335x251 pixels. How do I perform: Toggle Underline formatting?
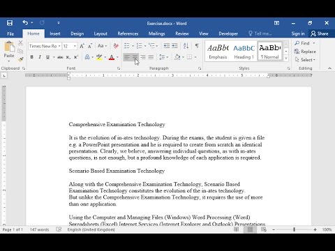coord(47,57)
